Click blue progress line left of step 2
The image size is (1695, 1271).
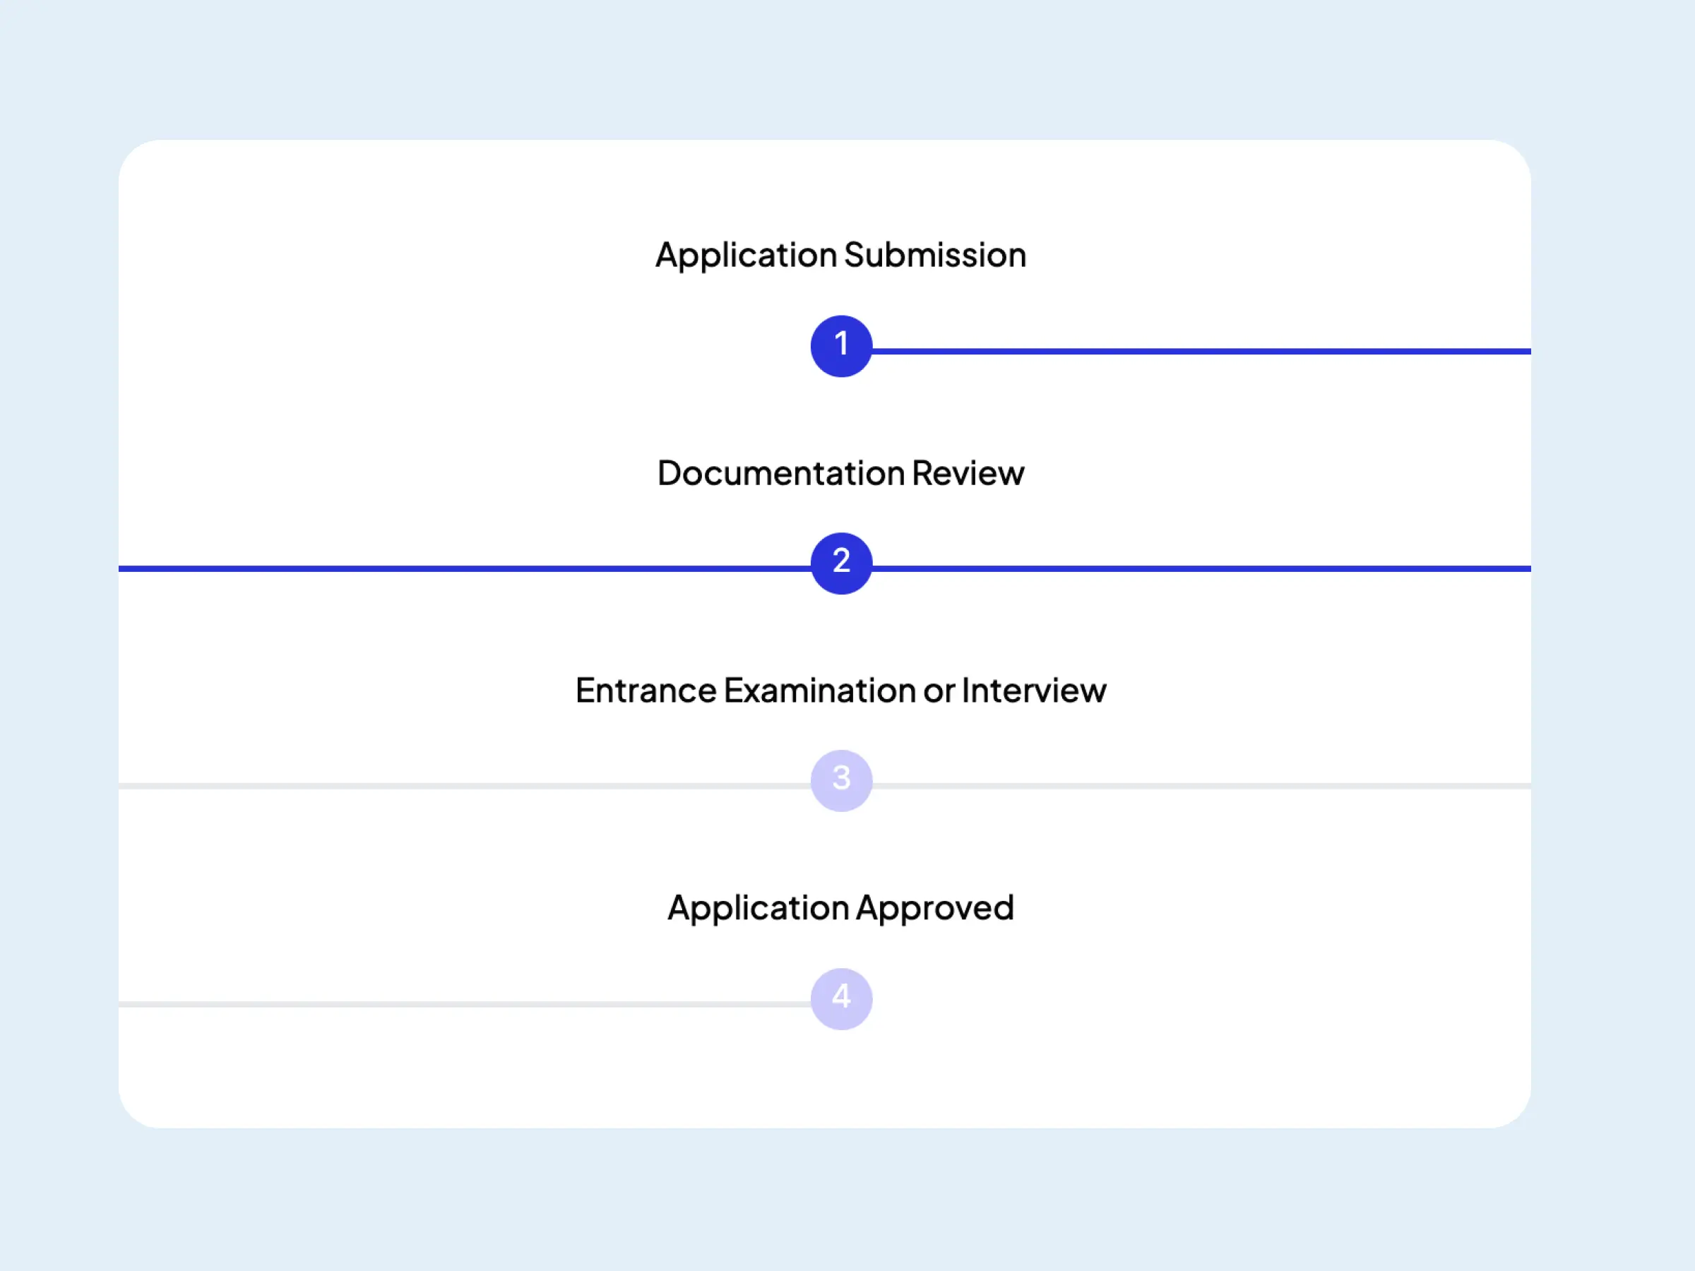(x=463, y=568)
